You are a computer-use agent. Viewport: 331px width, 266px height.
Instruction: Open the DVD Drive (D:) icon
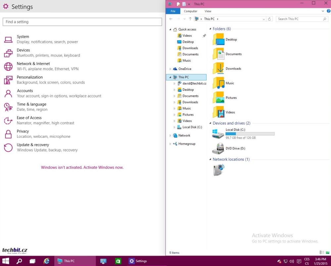pyautogui.click(x=218, y=148)
